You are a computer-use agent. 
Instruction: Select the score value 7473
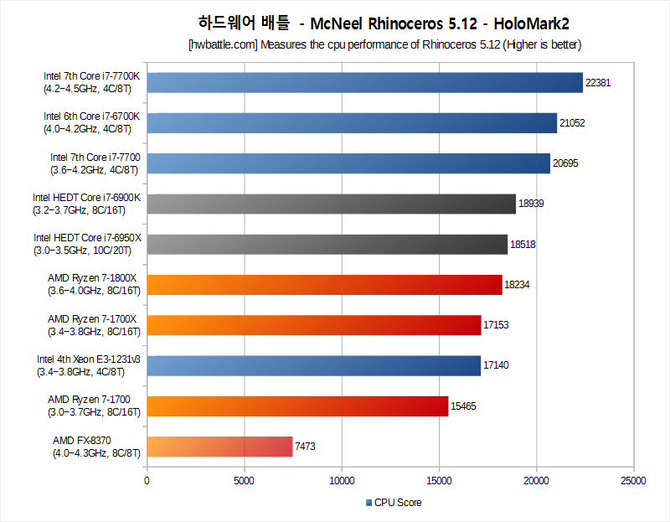(305, 447)
